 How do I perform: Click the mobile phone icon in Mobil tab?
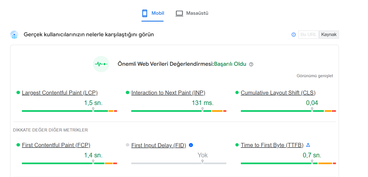pyautogui.click(x=145, y=13)
